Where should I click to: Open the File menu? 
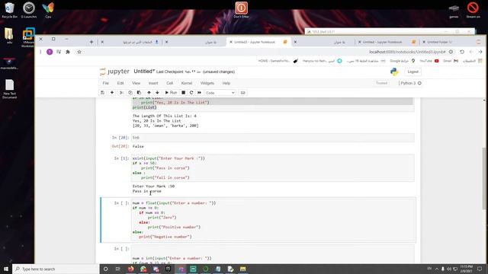106,83
